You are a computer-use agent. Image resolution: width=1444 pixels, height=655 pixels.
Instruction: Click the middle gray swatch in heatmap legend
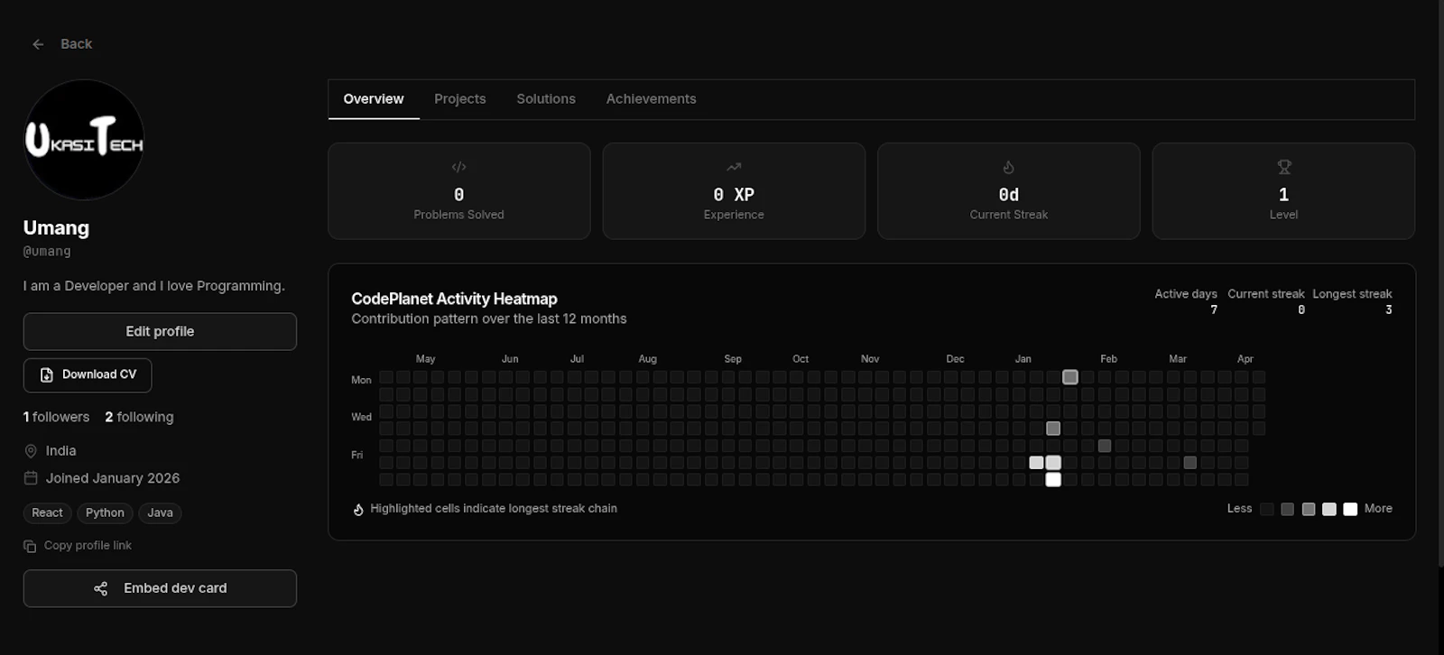click(x=1309, y=510)
